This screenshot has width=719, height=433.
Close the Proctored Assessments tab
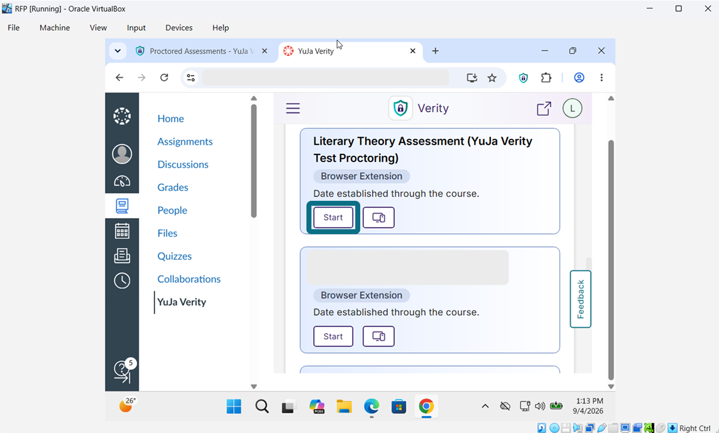(265, 51)
